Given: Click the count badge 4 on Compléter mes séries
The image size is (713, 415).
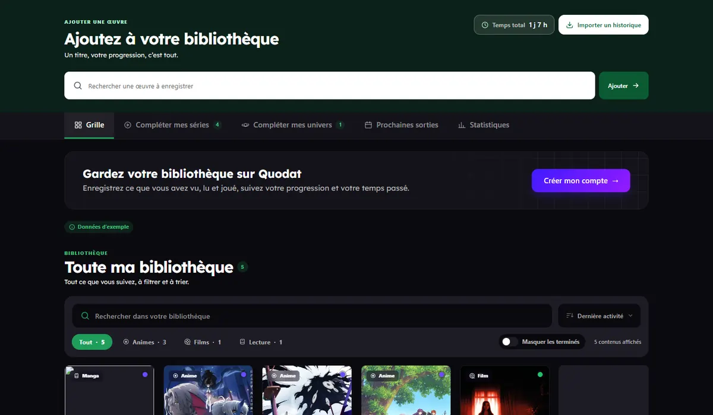Looking at the screenshot, I should point(217,125).
